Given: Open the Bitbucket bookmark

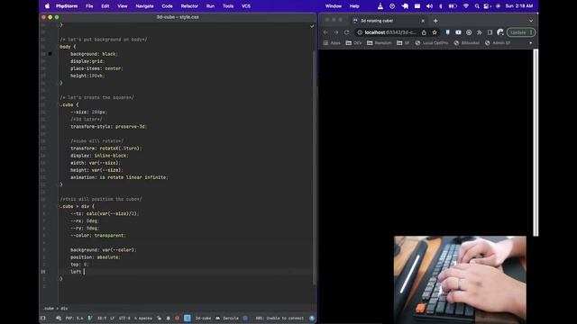Looking at the screenshot, I should (467, 43).
